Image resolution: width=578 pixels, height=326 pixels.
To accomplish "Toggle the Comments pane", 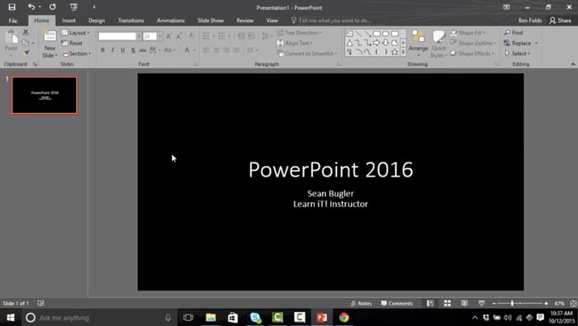I will pos(397,304).
